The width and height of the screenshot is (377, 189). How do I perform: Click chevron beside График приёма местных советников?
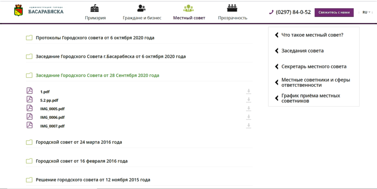point(276,98)
